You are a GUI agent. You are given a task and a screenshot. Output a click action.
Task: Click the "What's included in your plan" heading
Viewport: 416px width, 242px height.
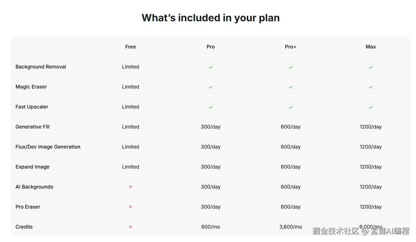click(211, 18)
